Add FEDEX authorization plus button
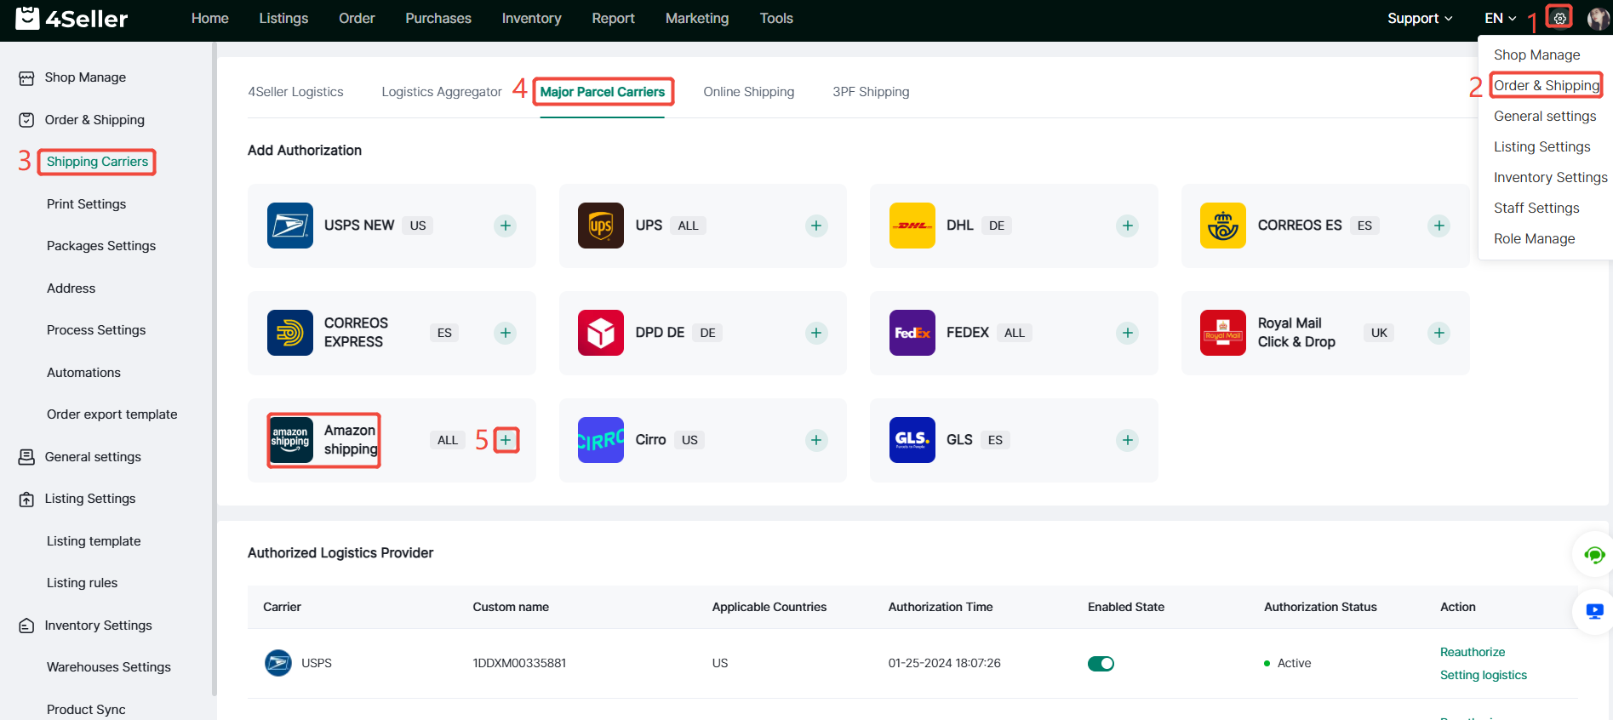The height and width of the screenshot is (720, 1613). (x=1128, y=333)
